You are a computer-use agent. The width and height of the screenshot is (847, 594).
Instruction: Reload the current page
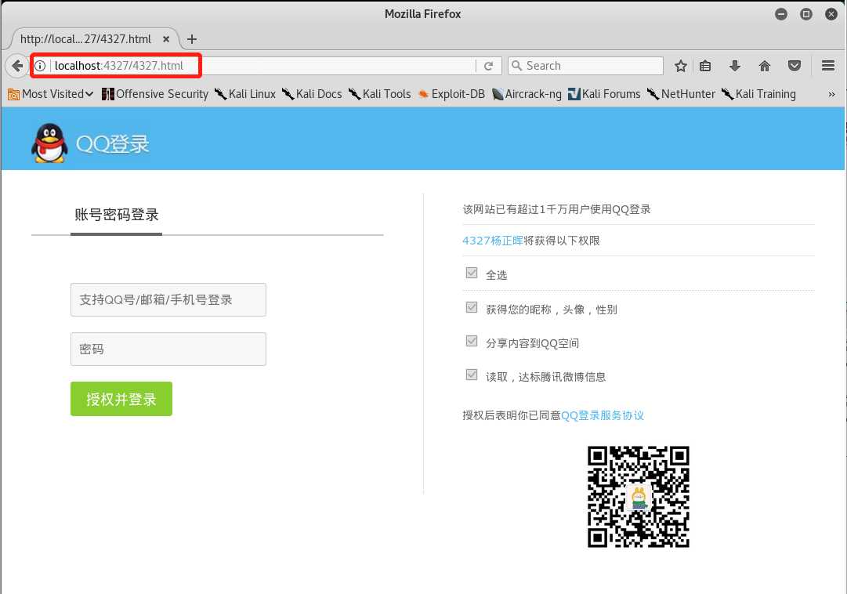click(489, 66)
